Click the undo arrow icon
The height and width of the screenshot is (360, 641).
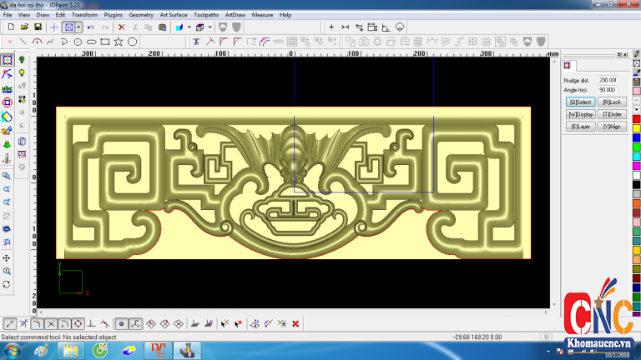coord(90,27)
